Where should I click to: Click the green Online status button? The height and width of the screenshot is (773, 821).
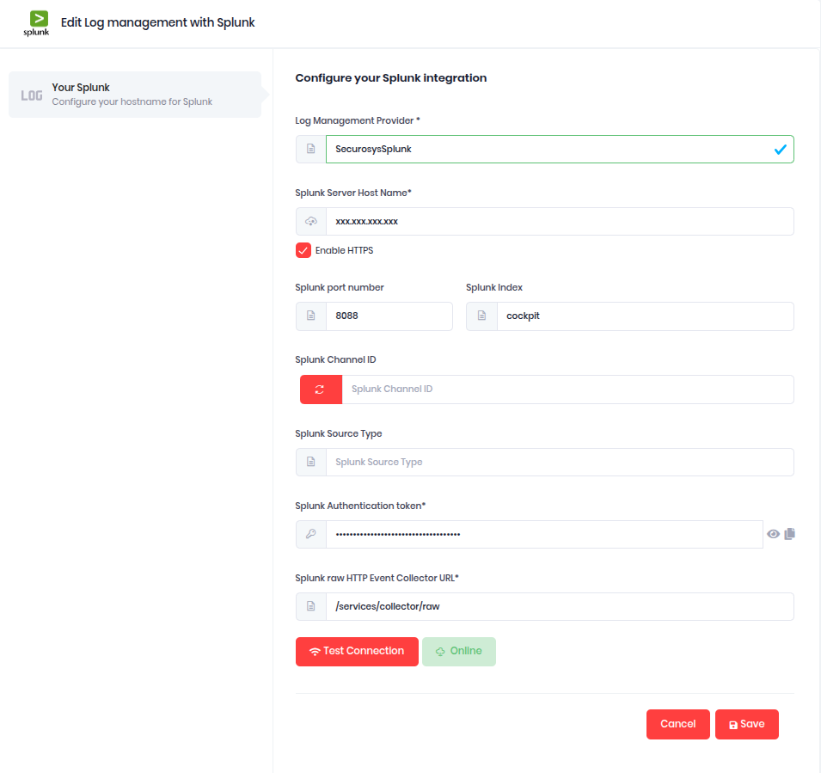point(459,652)
